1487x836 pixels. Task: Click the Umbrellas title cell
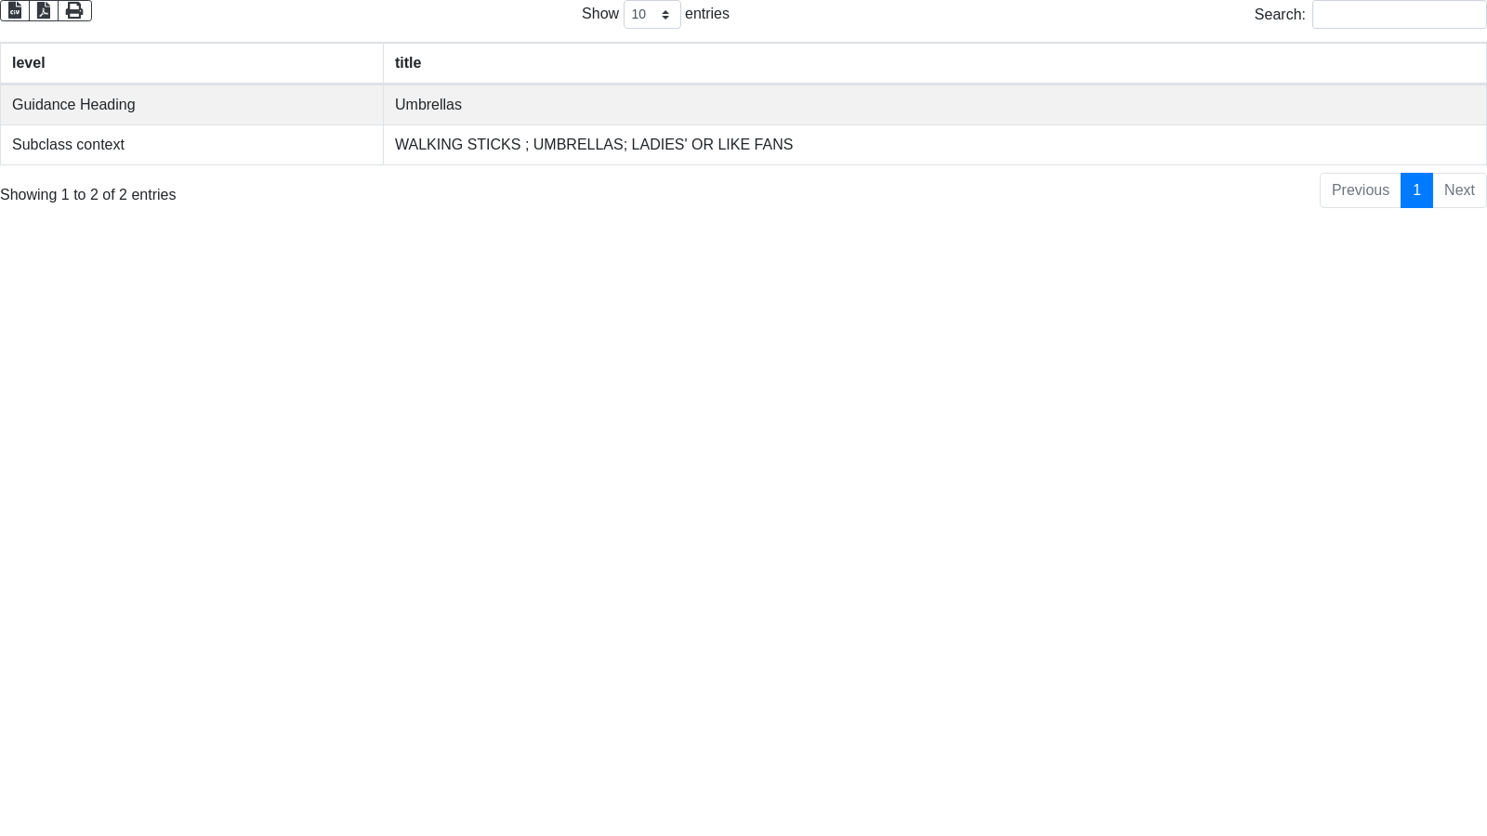[428, 105]
